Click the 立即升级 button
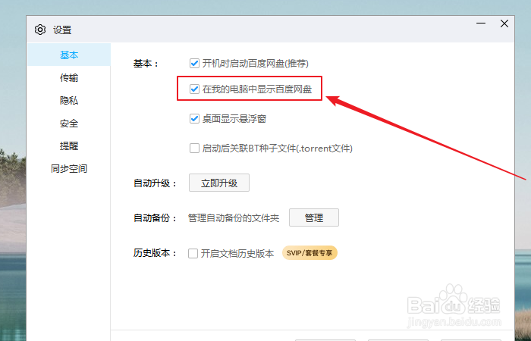Screen dimensions: 531x341 pyautogui.click(x=219, y=183)
